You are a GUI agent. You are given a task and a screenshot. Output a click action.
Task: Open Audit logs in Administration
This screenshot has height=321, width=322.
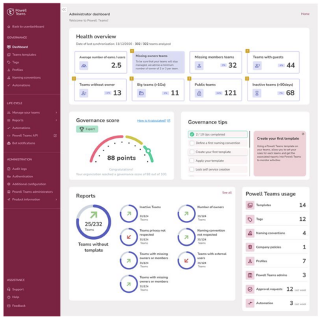click(x=17, y=169)
